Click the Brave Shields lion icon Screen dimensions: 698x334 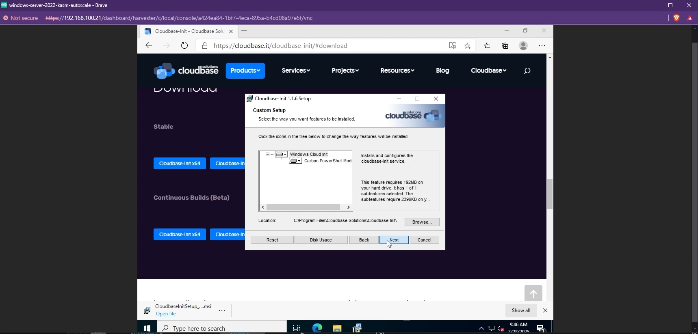tap(676, 18)
